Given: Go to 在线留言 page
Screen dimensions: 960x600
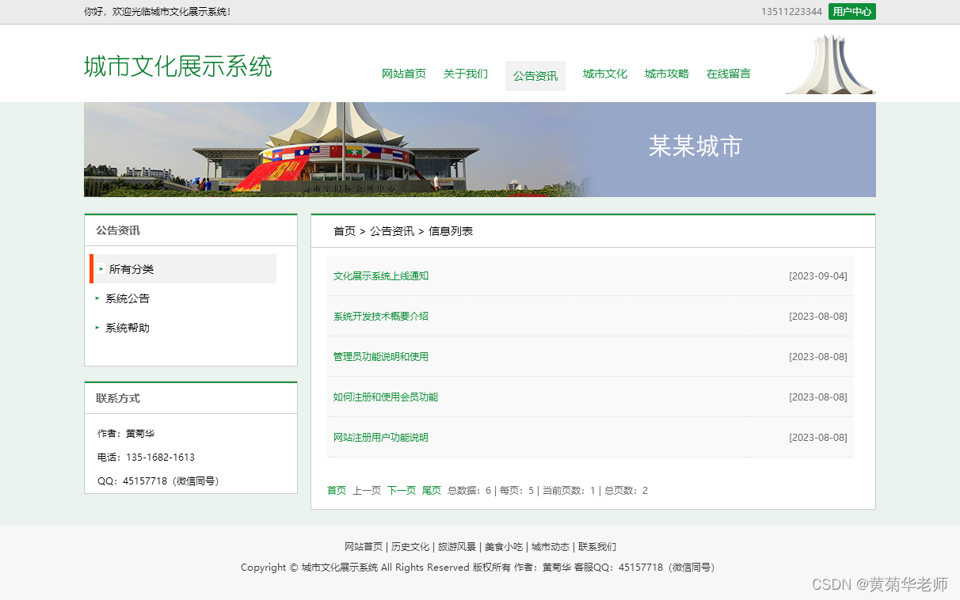Looking at the screenshot, I should (x=728, y=74).
